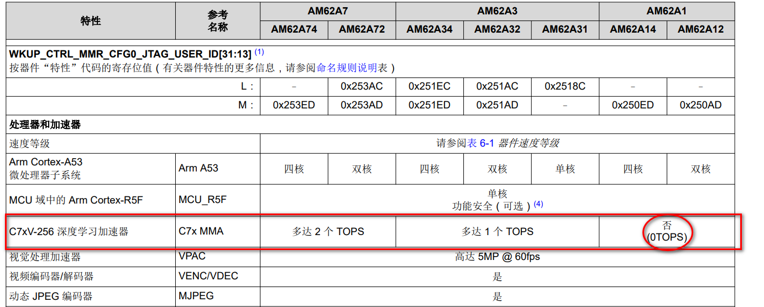Click the MCU 域中的 Arm Cortex-R5F label

76,200
